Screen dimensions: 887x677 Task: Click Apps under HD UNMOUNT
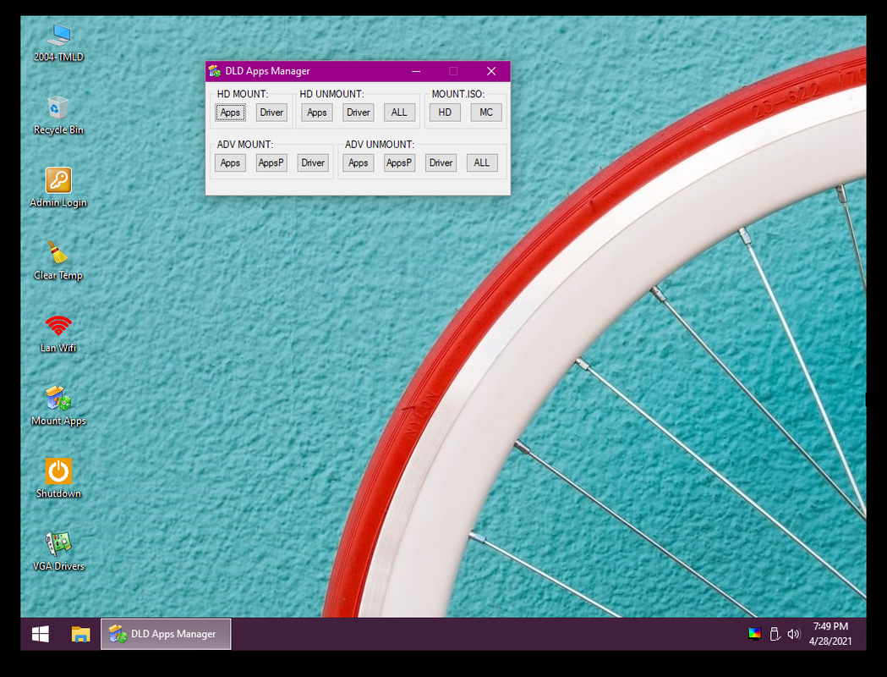coord(317,112)
